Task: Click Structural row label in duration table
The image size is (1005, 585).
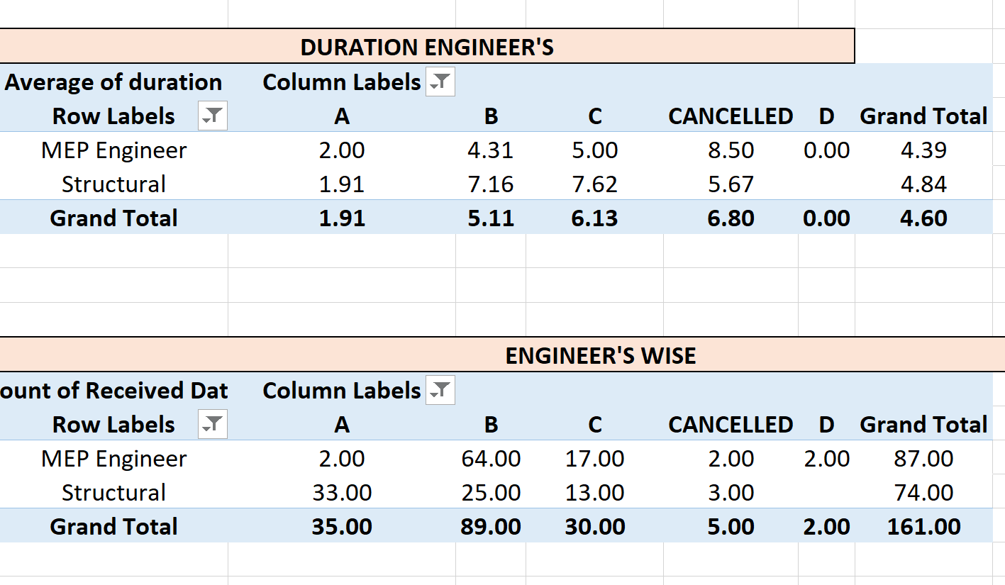Action: coord(113,184)
